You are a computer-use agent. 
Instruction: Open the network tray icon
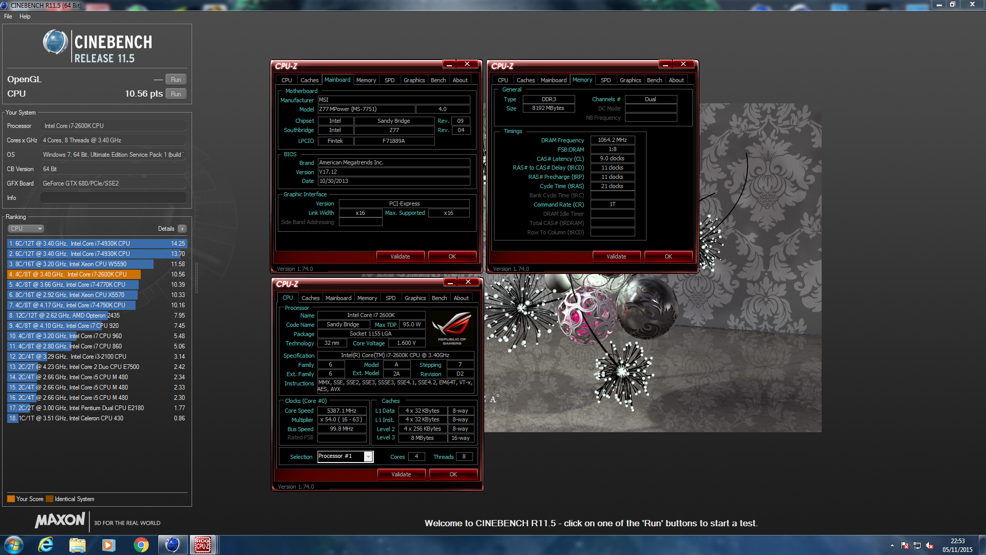917,545
